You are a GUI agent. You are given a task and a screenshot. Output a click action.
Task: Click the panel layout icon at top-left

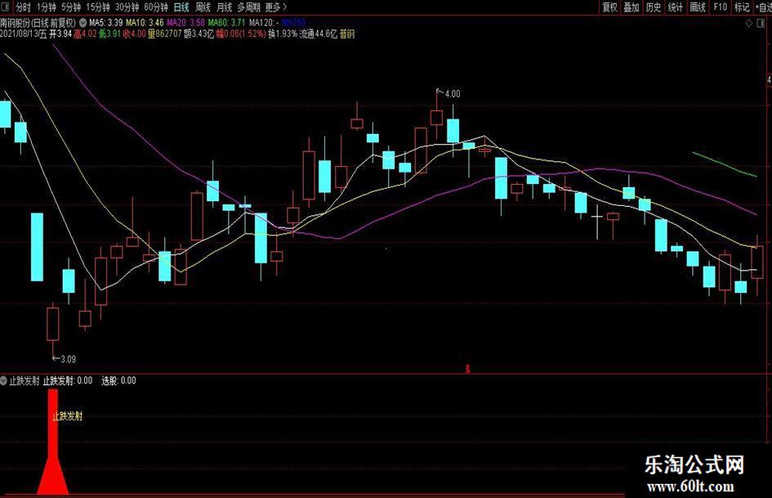pyautogui.click(x=7, y=7)
